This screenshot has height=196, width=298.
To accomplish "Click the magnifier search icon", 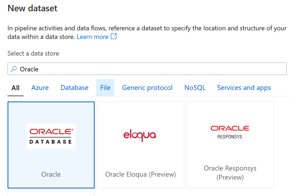I will click(13, 69).
